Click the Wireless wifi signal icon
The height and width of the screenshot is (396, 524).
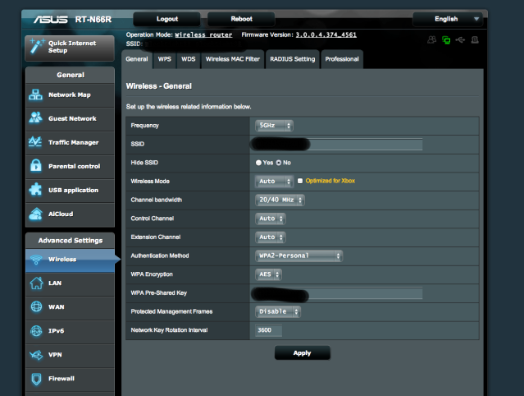(x=36, y=259)
